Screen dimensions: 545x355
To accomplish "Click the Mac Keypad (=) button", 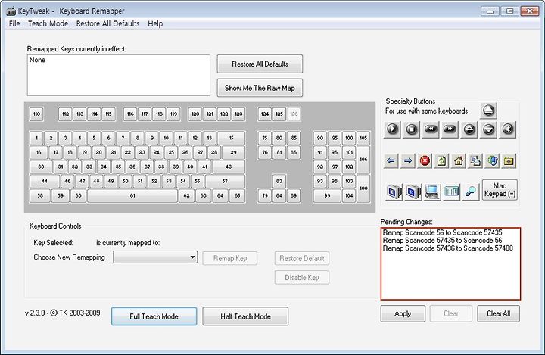I will [500, 190].
